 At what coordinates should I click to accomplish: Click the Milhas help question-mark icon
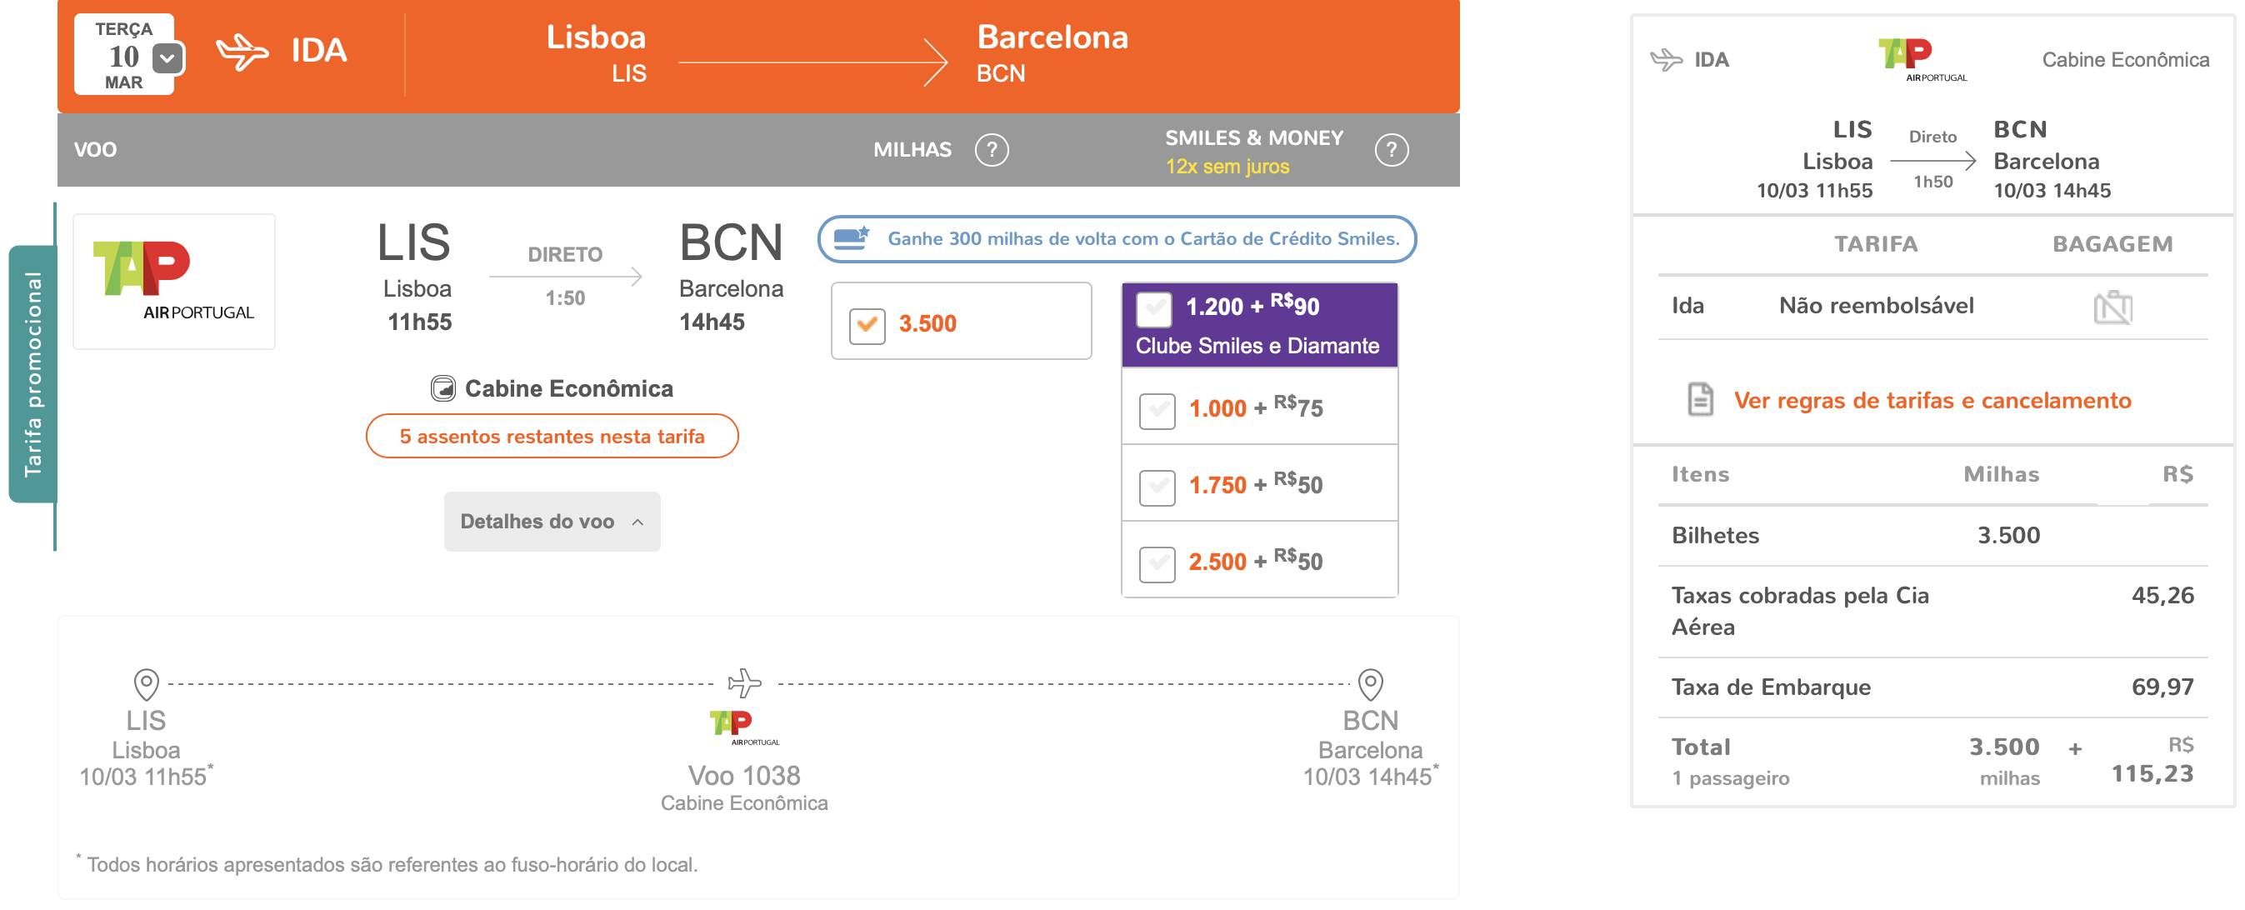(x=992, y=150)
